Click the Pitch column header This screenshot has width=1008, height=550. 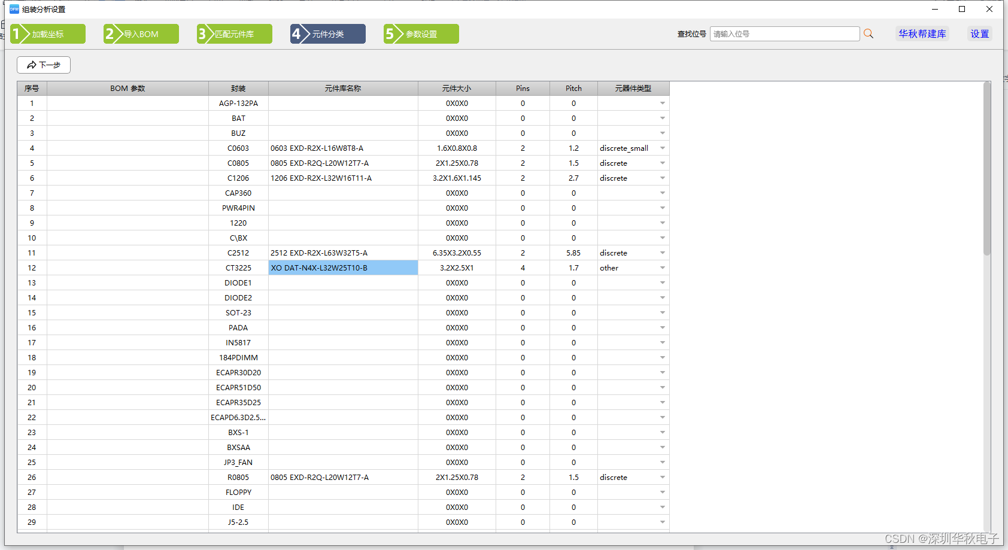(x=573, y=89)
